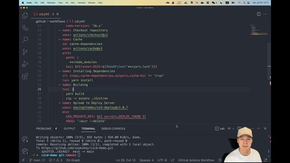Open the easingthemes/ssh-deploy@v2.0.7 link
The height and width of the screenshot is (163, 290).
click(x=101, y=108)
